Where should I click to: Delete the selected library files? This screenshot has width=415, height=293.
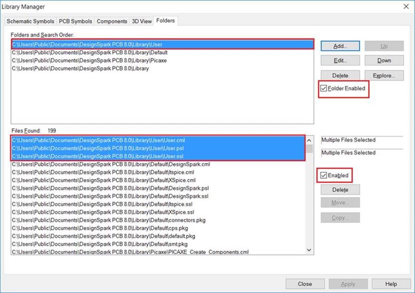[x=340, y=190]
